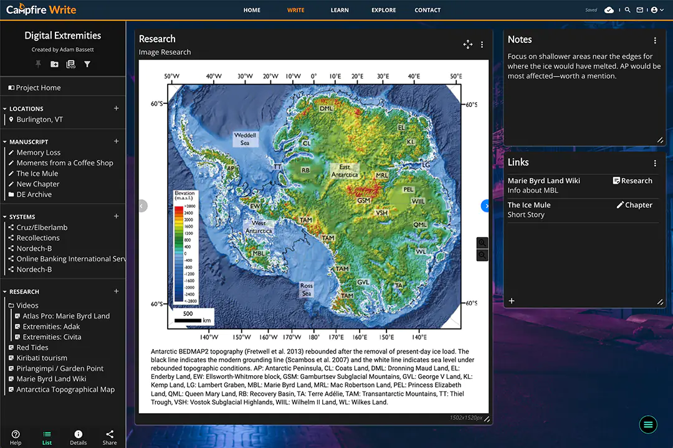Viewport: 673px width, 448px height.
Task: Open the mail inbox icon
Action: coord(640,10)
